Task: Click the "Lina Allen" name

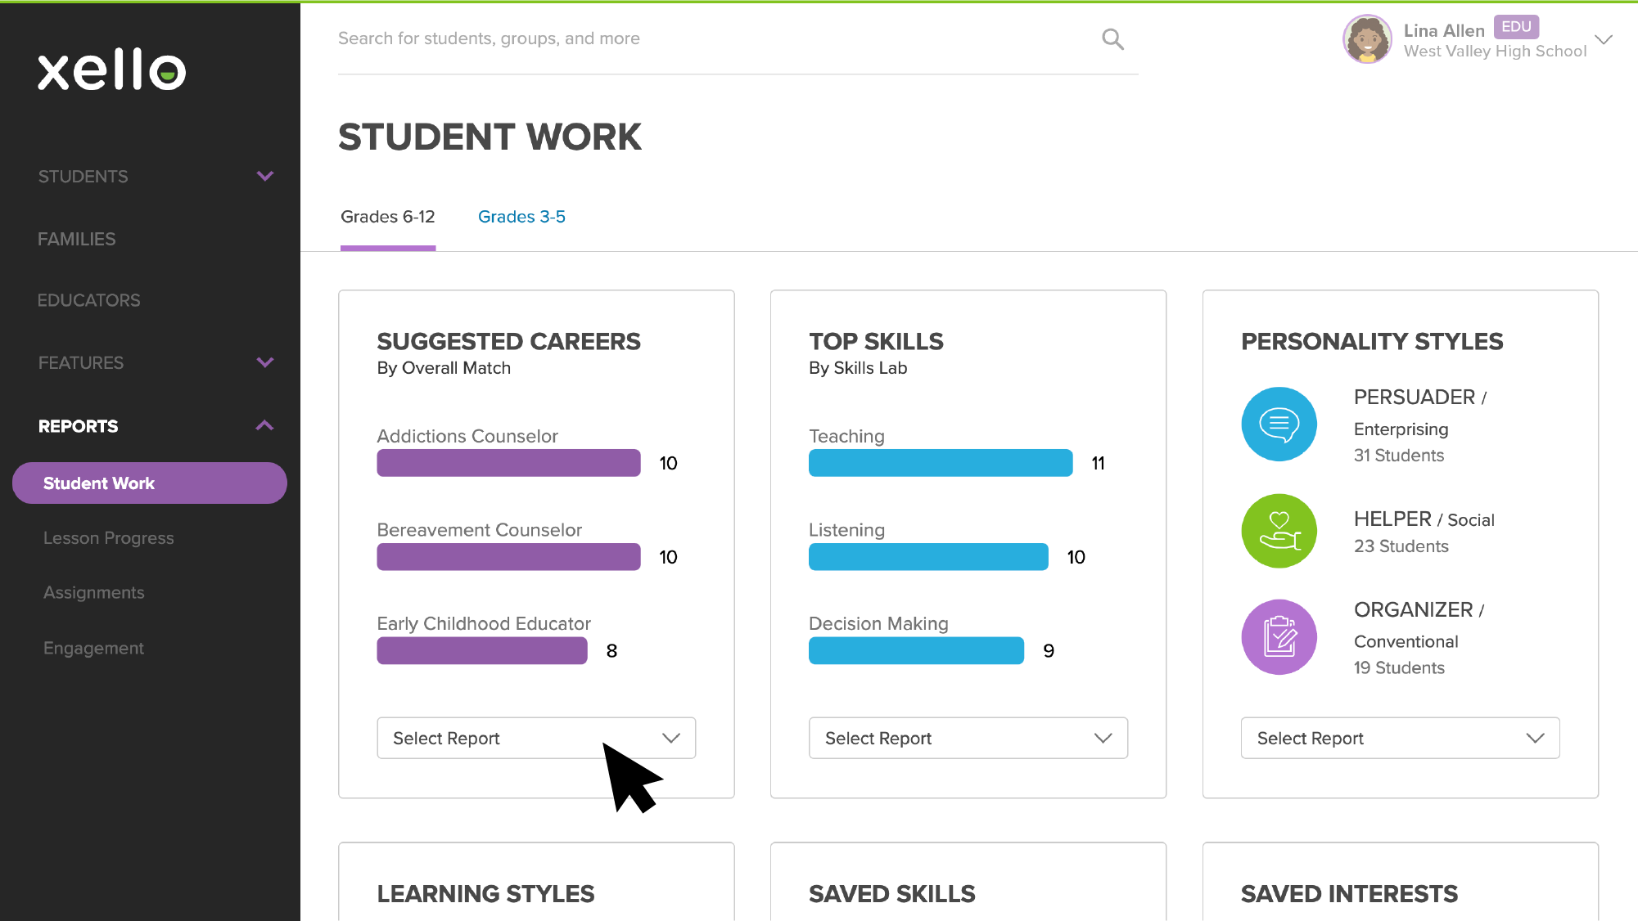Action: click(1444, 31)
